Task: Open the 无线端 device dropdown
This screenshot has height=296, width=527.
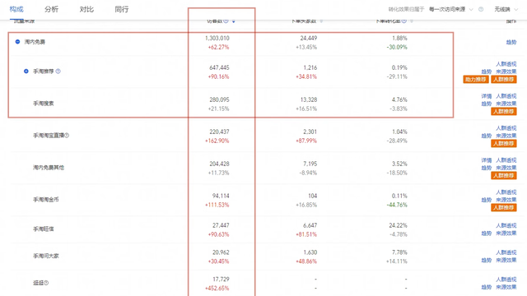Action: [506, 9]
